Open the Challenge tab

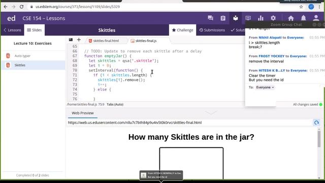[182, 30]
